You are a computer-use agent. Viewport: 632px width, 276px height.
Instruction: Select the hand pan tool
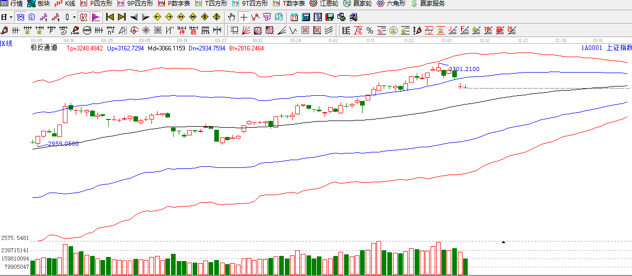[232, 17]
